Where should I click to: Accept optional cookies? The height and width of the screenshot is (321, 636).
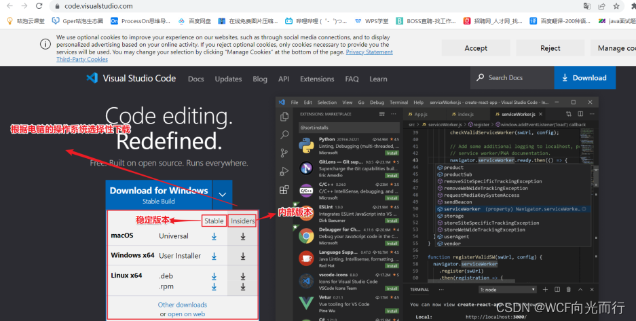pos(476,48)
